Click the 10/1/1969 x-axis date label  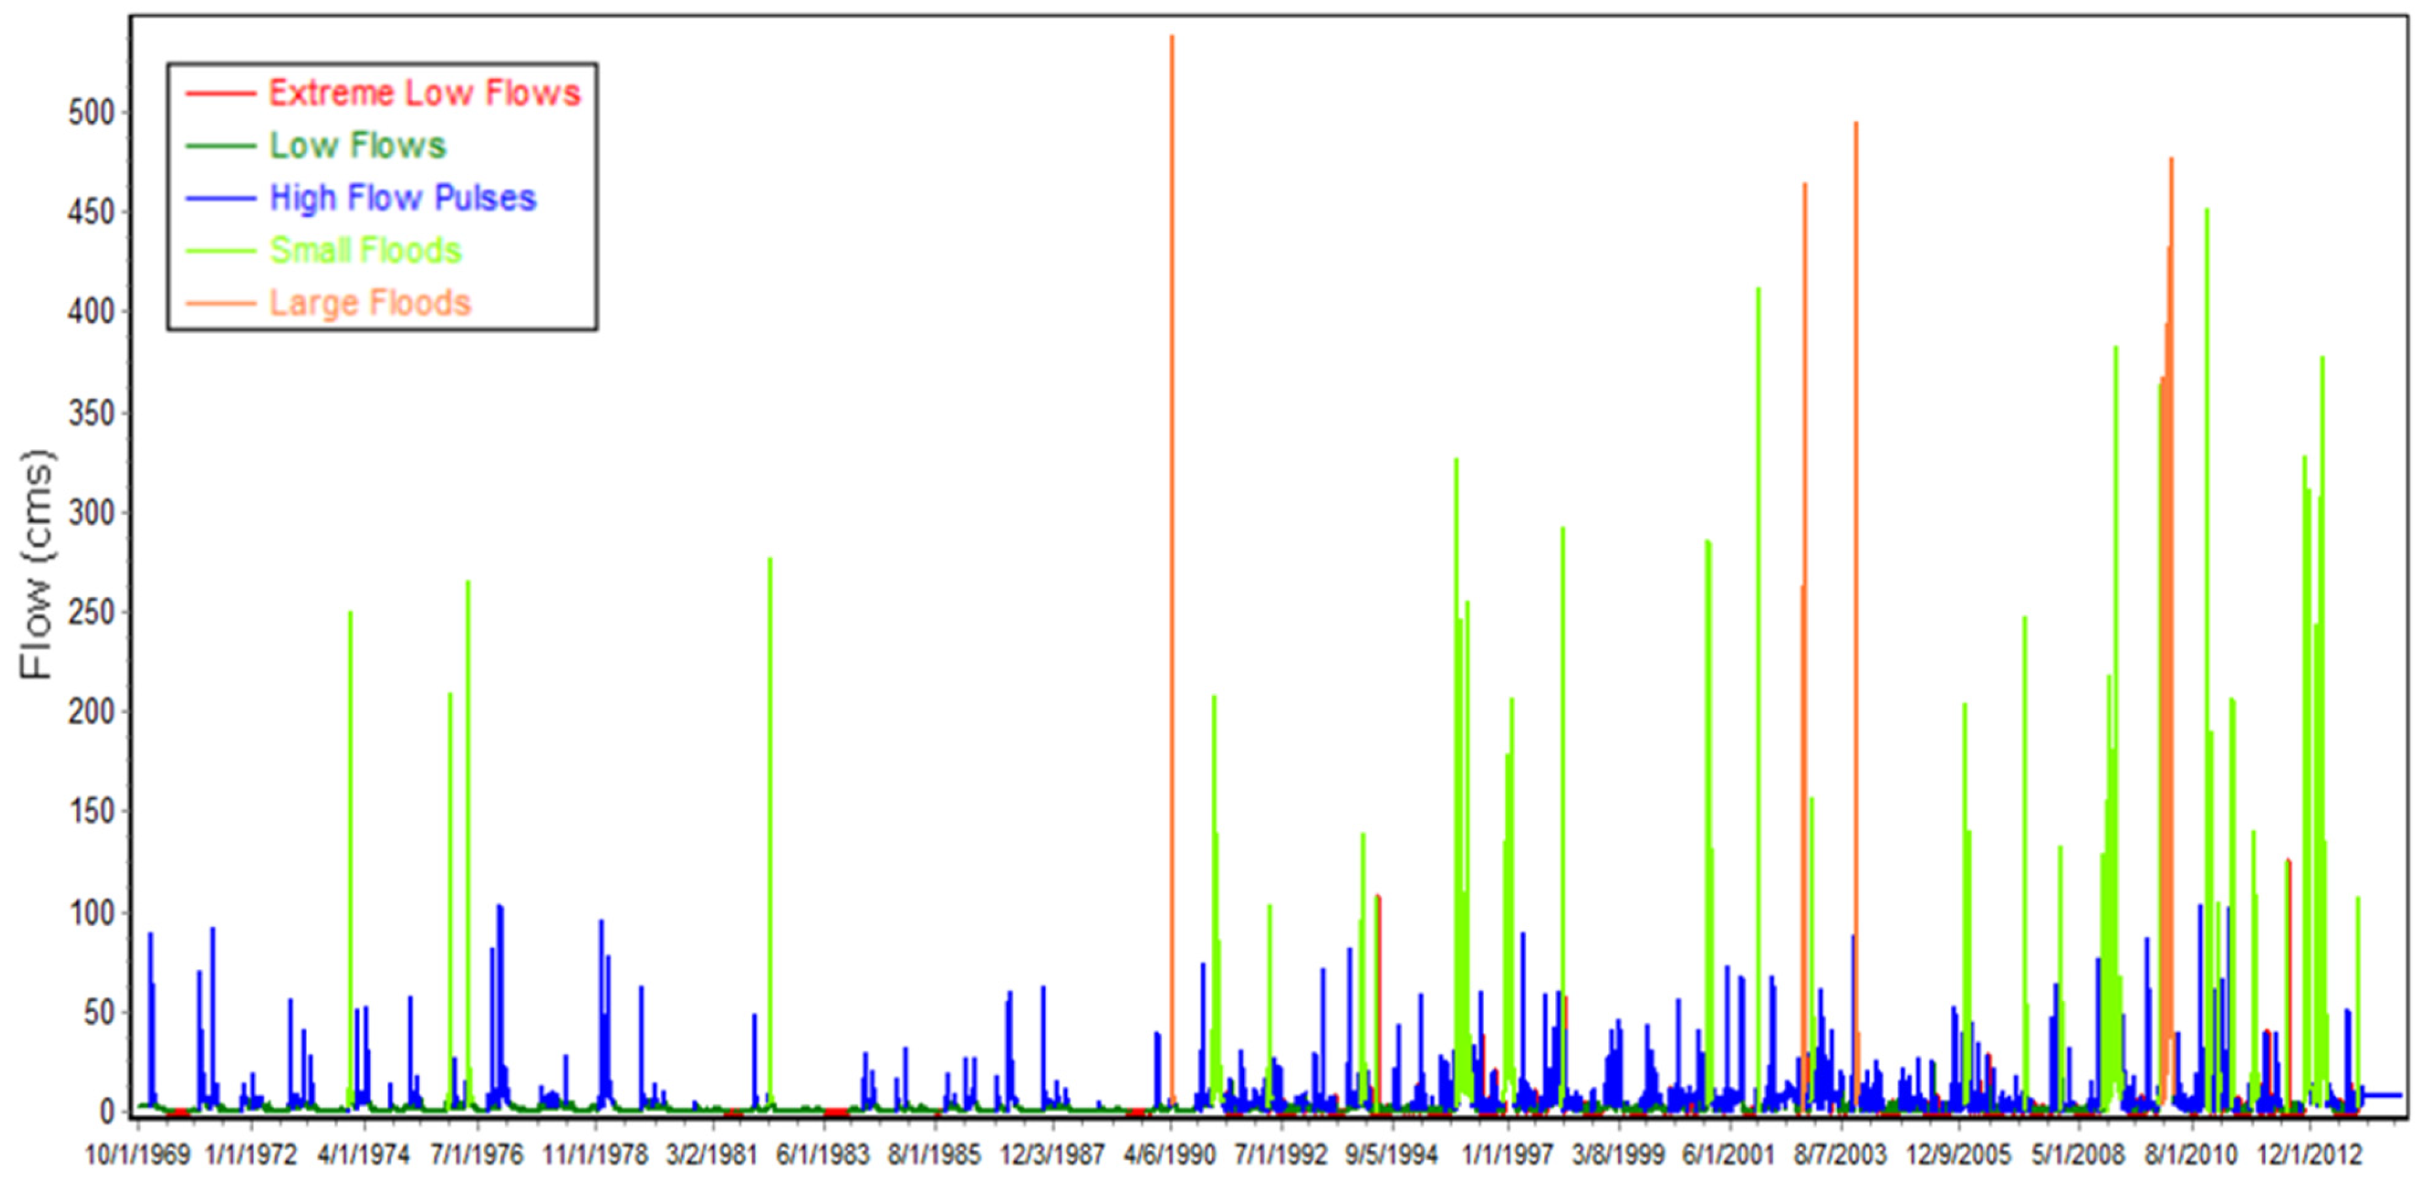point(138,1154)
